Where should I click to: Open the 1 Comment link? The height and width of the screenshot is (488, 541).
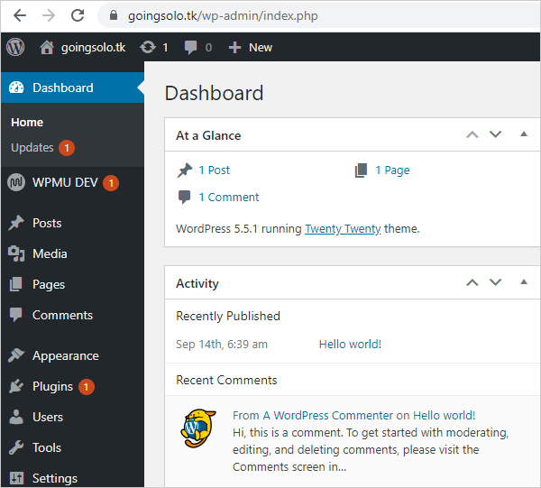(229, 197)
